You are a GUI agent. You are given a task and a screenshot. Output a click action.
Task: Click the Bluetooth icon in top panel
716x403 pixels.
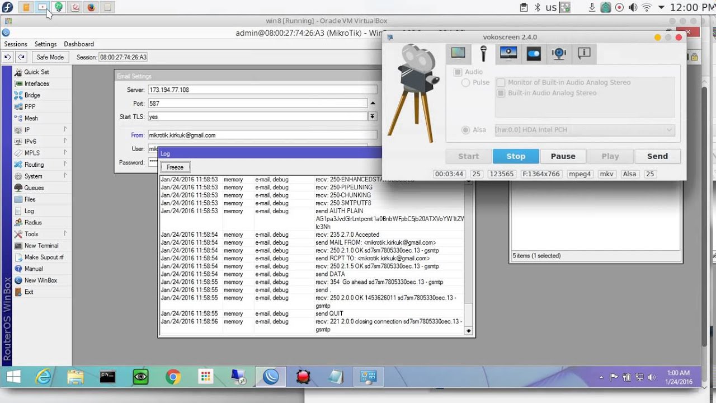click(x=538, y=7)
